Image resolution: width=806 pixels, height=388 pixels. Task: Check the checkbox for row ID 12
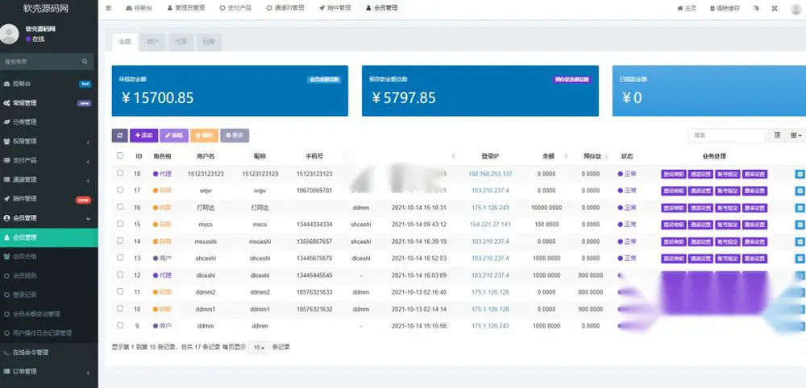coord(120,274)
